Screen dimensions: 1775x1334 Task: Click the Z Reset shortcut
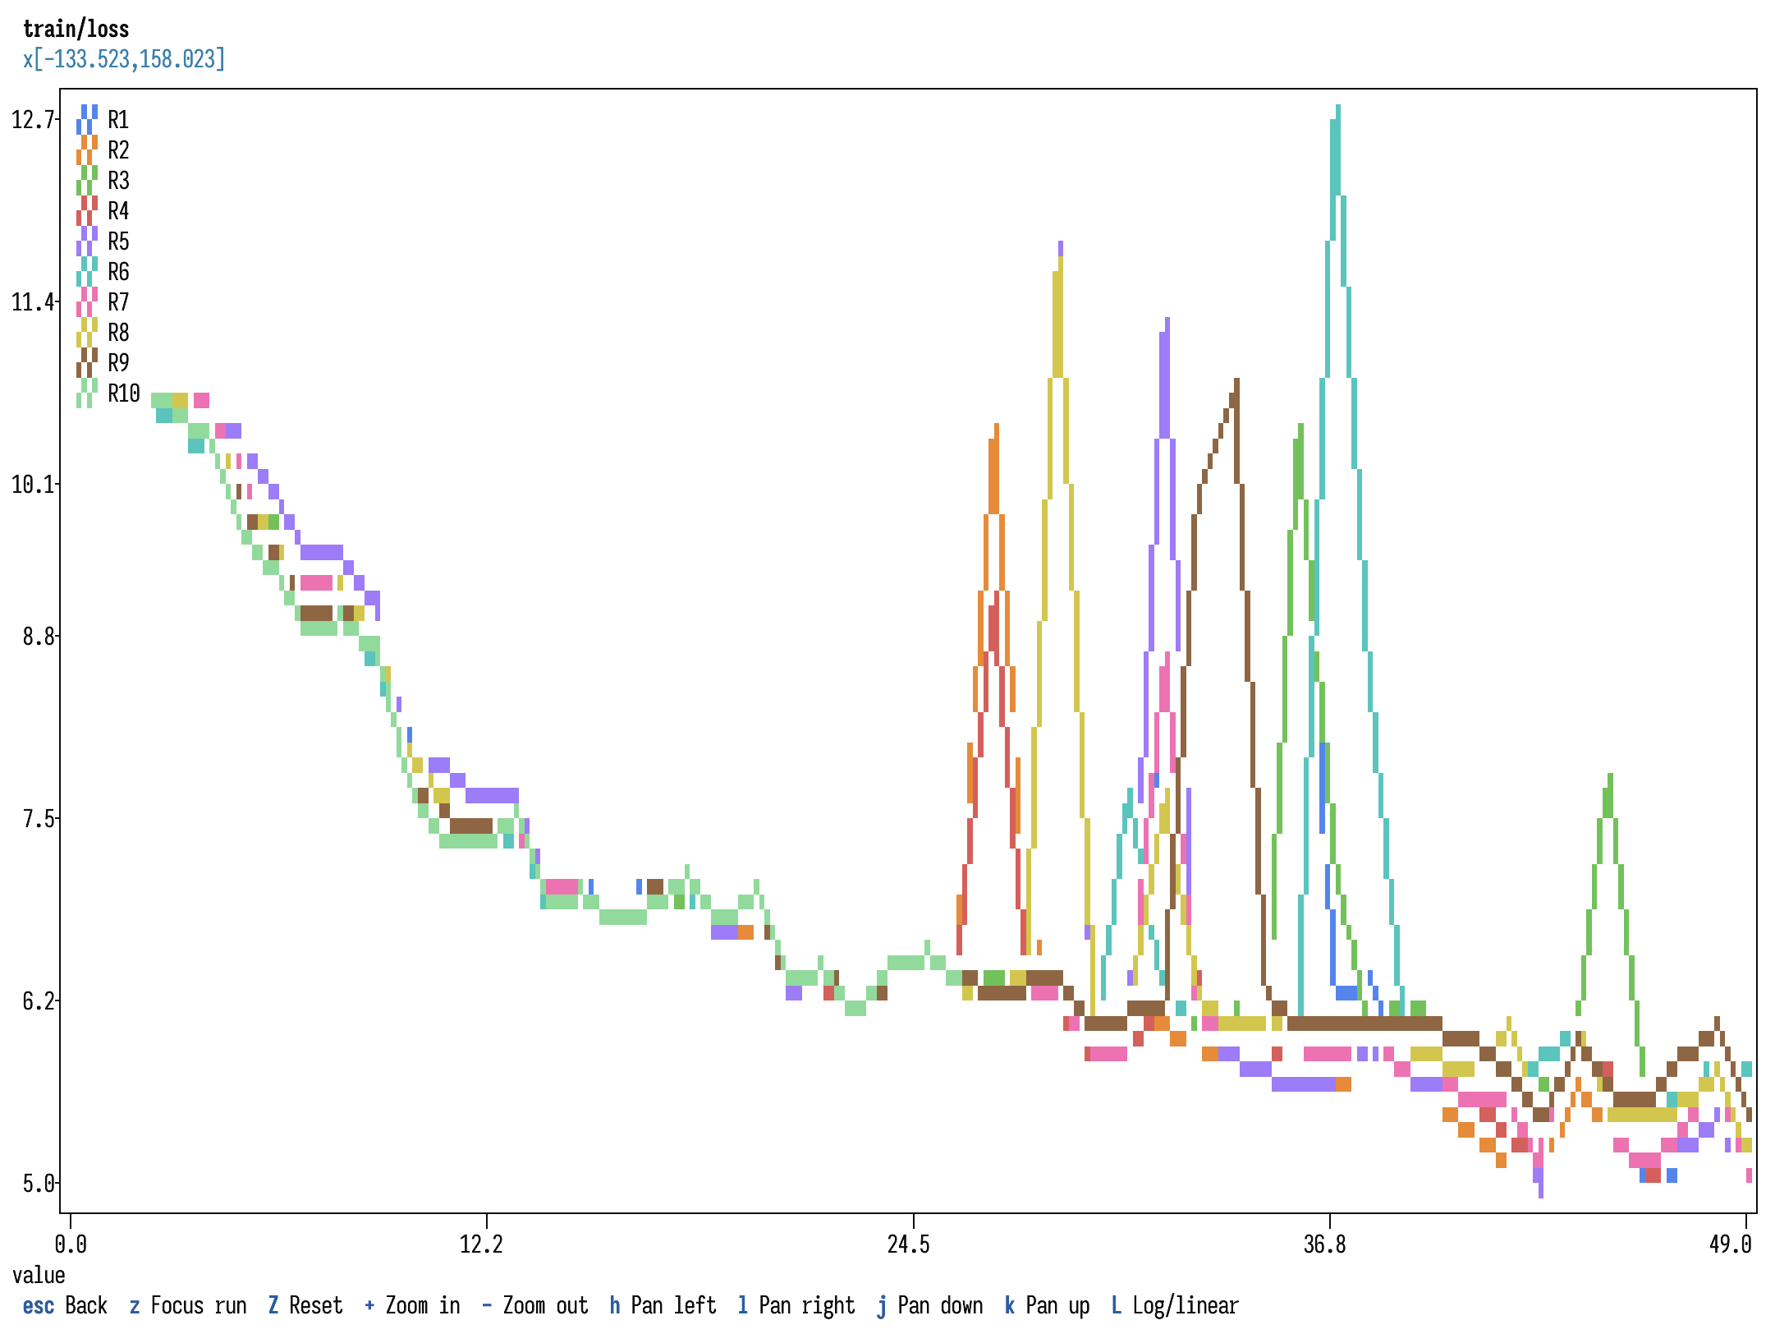coord(305,1305)
